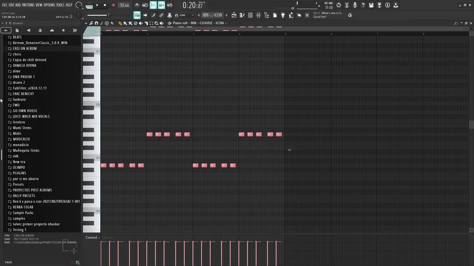Show the mixer window icon

coord(258,15)
